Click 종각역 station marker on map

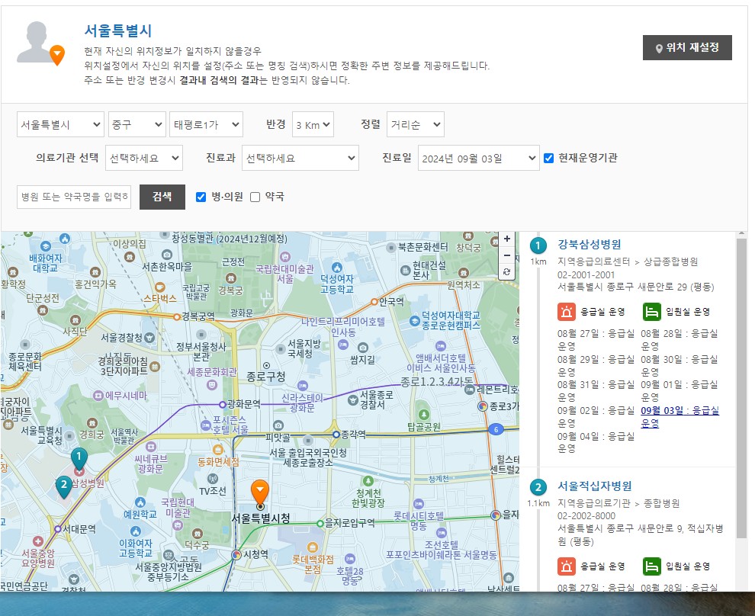(336, 435)
